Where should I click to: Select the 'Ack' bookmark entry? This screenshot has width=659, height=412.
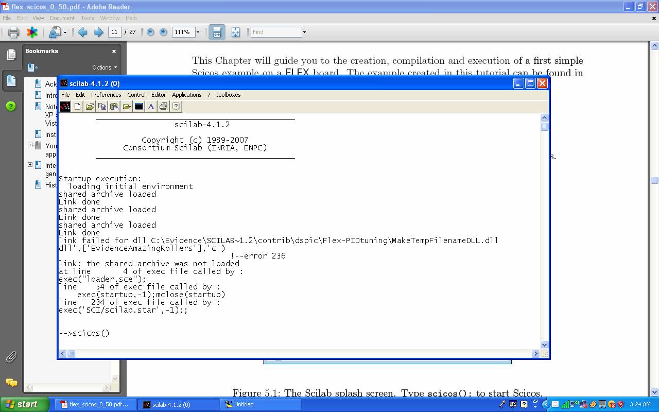point(51,84)
